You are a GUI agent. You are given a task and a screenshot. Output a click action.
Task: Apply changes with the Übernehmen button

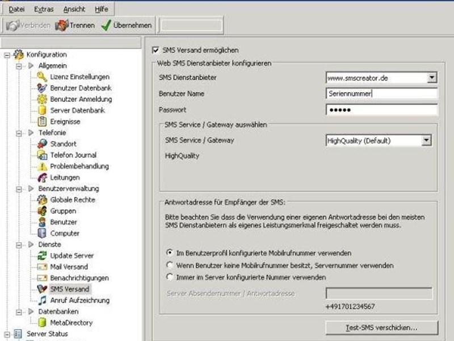pos(127,25)
